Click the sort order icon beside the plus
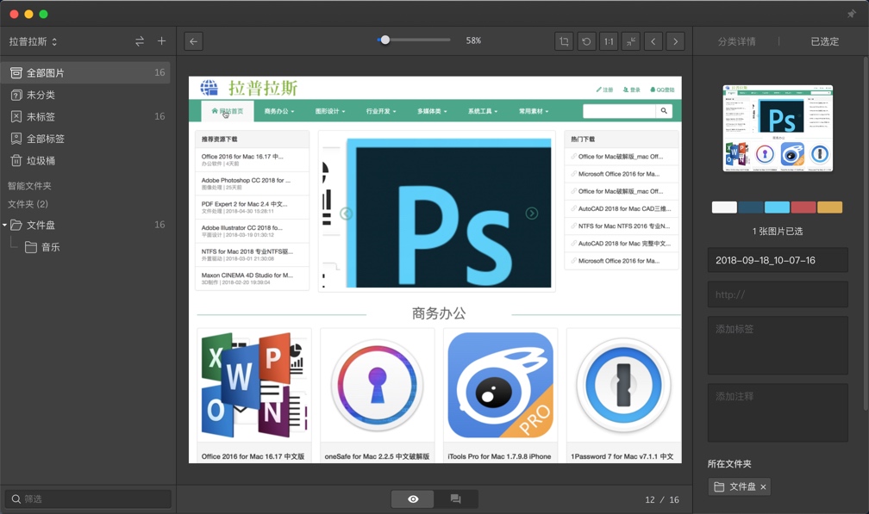Image resolution: width=869 pixels, height=514 pixels. coord(138,40)
